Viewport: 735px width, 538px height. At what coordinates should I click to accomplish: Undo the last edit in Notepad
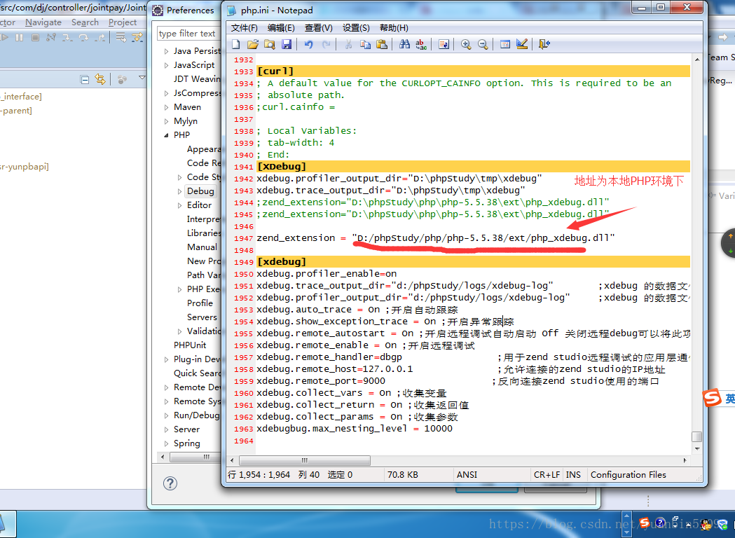pyautogui.click(x=308, y=44)
